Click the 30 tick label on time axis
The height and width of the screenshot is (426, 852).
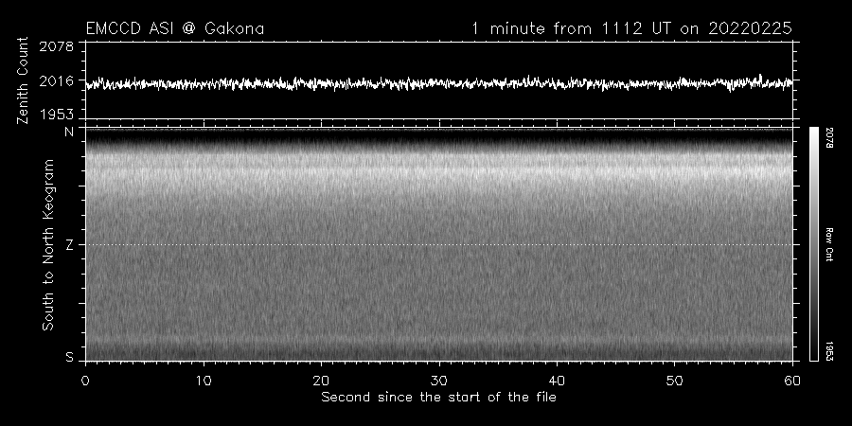pyautogui.click(x=439, y=381)
